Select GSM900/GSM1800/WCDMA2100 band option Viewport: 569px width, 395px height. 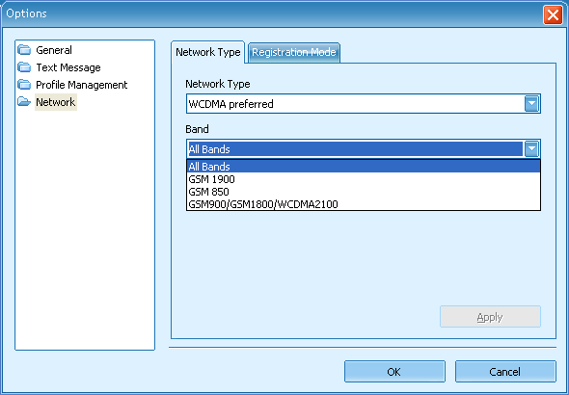tap(364, 204)
